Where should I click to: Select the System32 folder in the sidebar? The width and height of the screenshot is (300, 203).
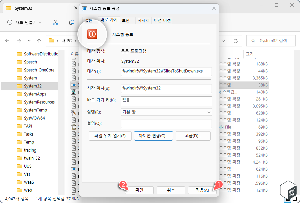(x=31, y=86)
